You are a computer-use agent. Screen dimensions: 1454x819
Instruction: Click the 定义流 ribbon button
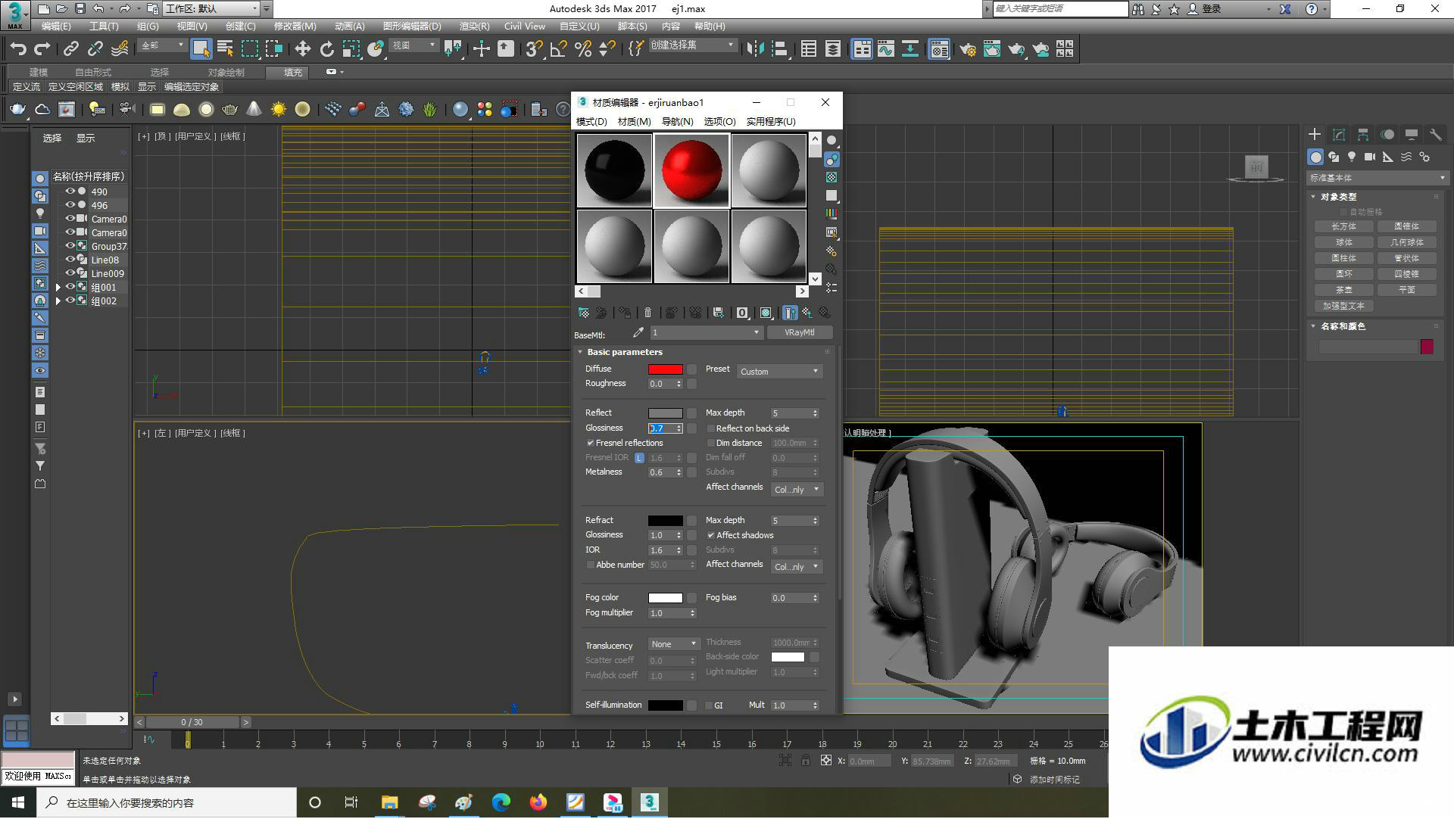(x=27, y=87)
